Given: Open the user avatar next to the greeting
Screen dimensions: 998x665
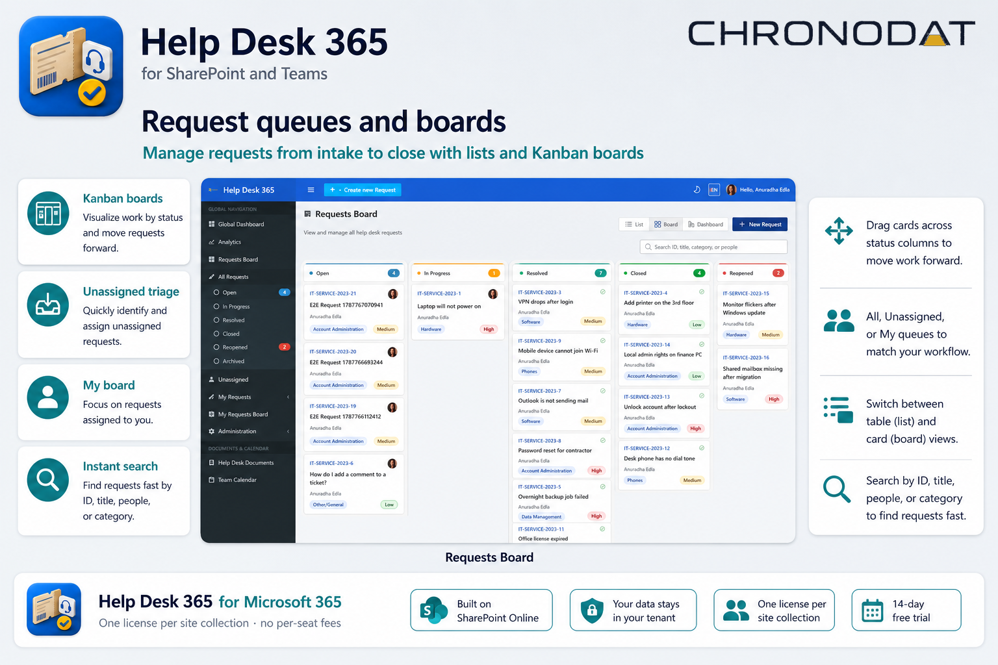Looking at the screenshot, I should point(731,190).
